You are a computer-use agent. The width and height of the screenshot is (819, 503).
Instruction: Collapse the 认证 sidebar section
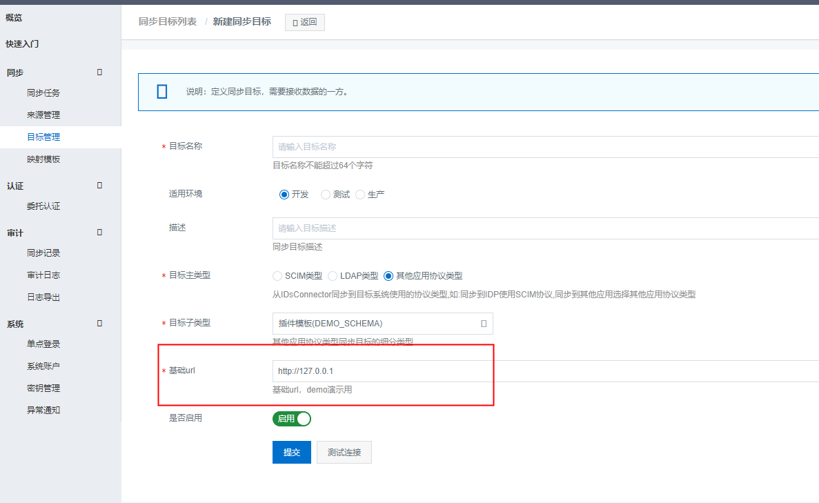(100, 186)
